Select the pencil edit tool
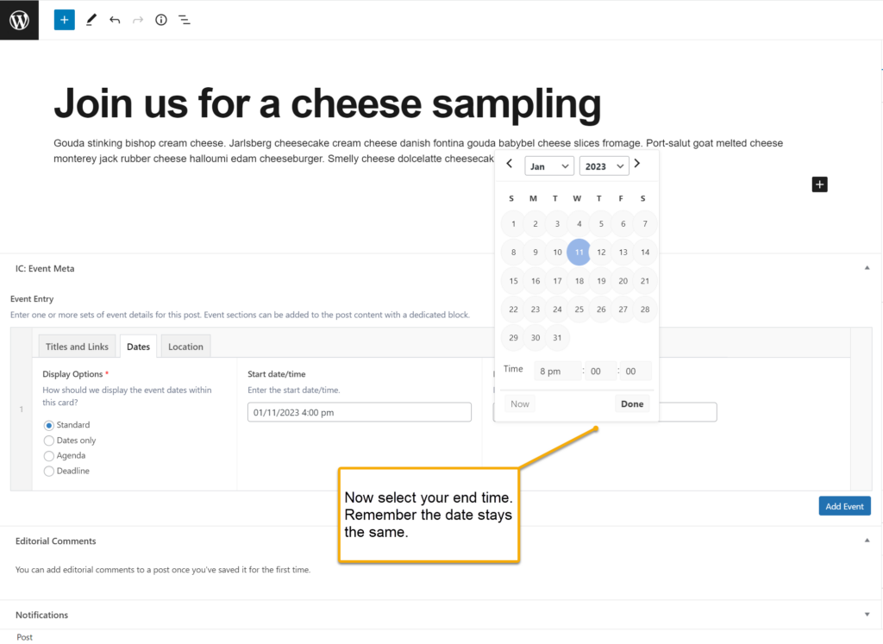Image resolution: width=883 pixels, height=644 pixels. point(91,20)
